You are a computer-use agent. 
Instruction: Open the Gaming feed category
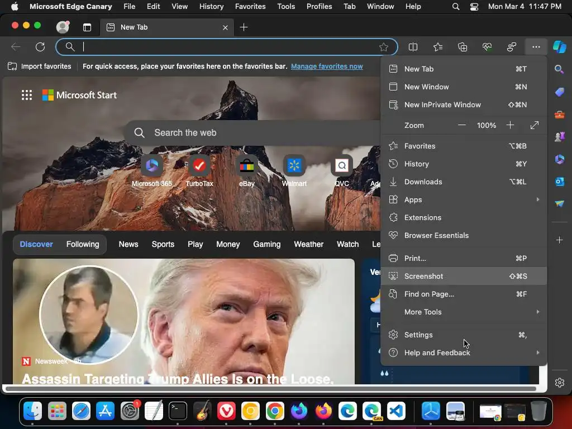pyautogui.click(x=266, y=245)
